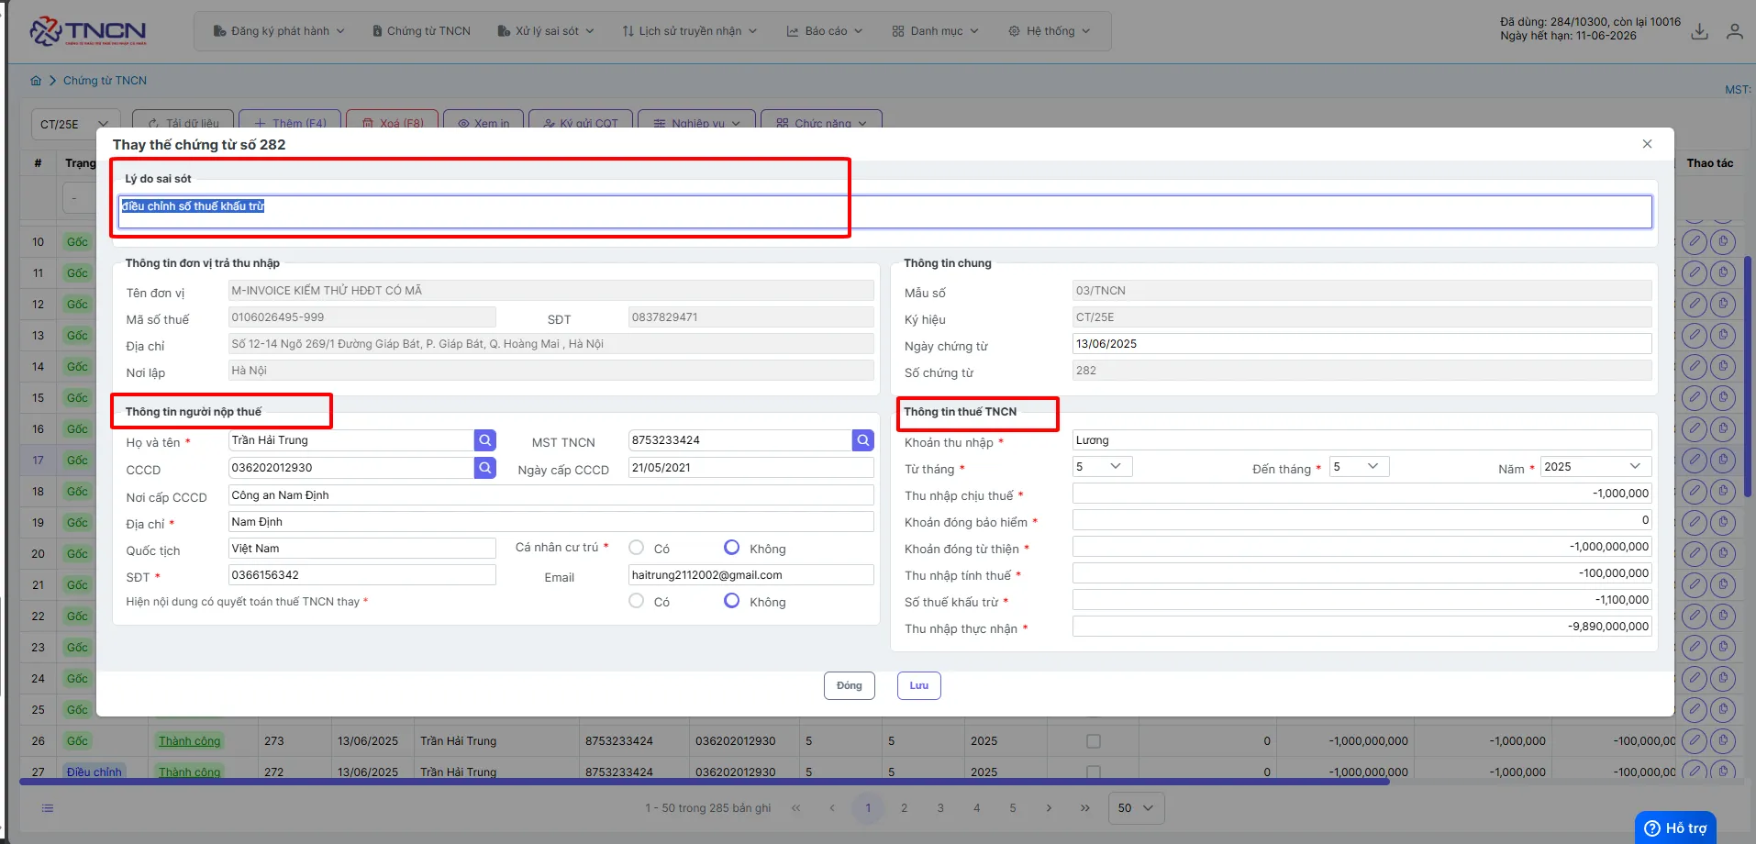The width and height of the screenshot is (1756, 844).
Task: Click the horizontal table scrollbar
Action: click(705, 782)
